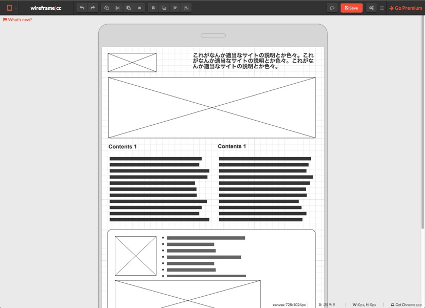Open the alignment options

176,8
